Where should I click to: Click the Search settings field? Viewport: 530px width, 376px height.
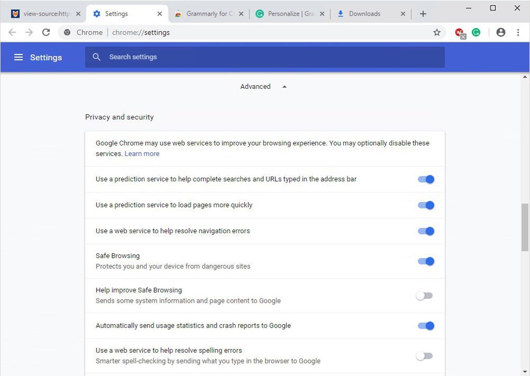265,57
